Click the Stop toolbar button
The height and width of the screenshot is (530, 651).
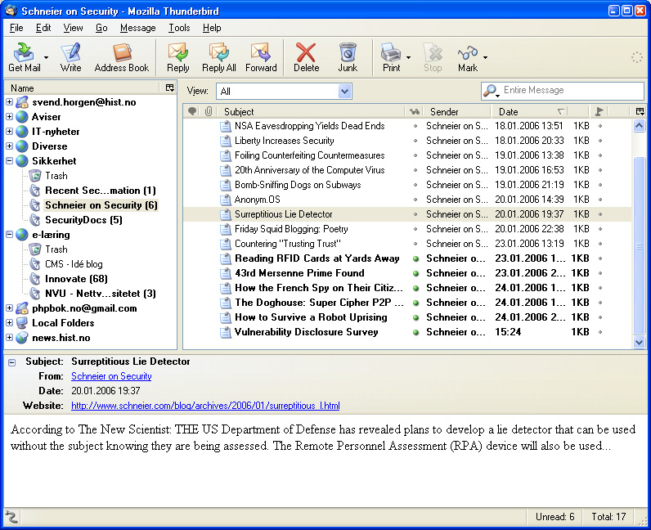pos(433,57)
